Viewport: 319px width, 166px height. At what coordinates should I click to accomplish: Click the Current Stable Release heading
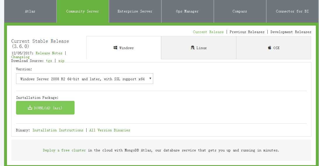click(x=40, y=43)
